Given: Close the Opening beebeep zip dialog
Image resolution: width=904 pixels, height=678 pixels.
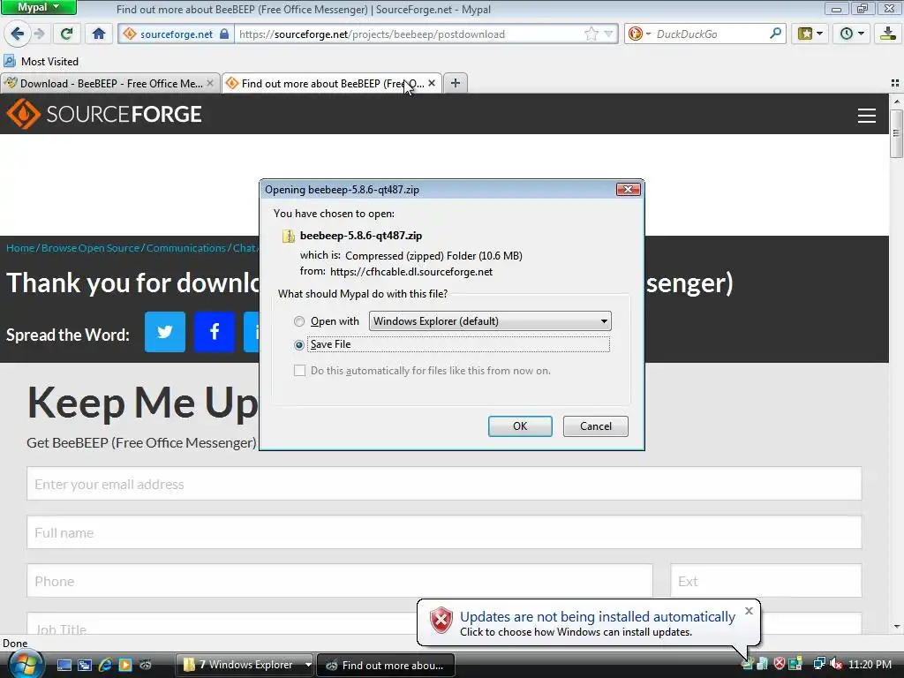Looking at the screenshot, I should click(x=628, y=190).
